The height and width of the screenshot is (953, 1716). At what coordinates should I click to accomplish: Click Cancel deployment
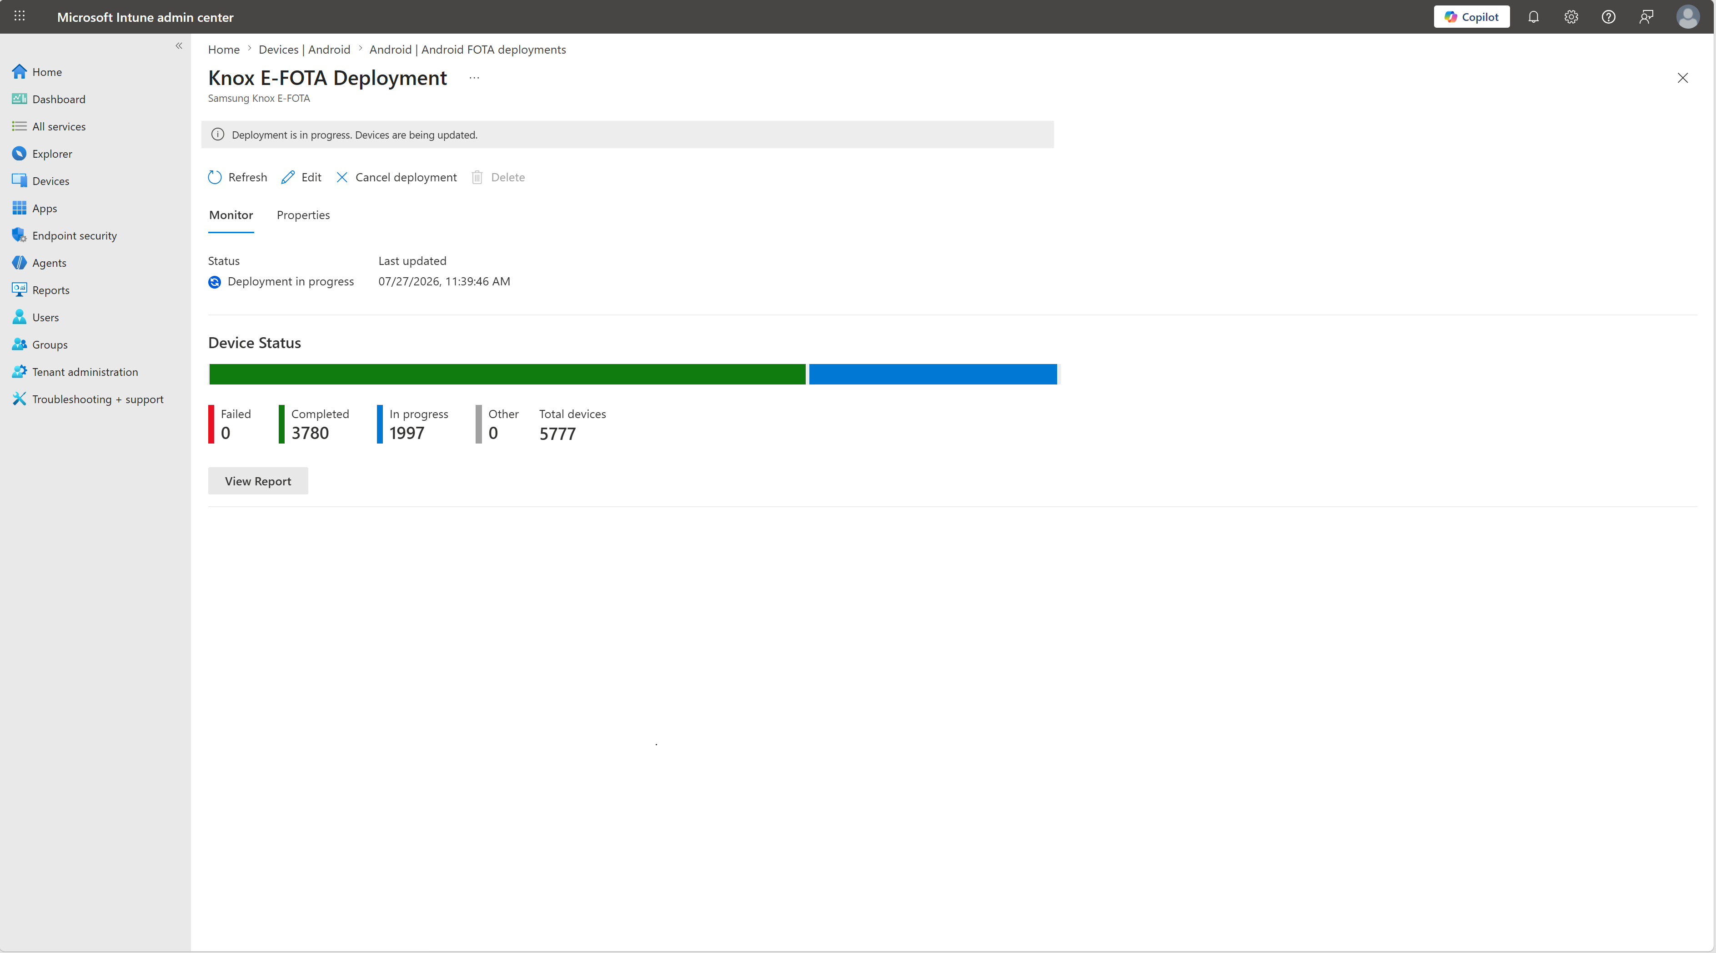click(396, 177)
